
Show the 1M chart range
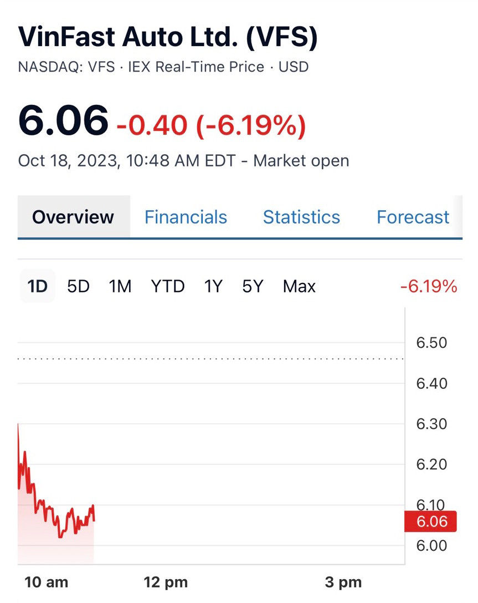tap(120, 286)
